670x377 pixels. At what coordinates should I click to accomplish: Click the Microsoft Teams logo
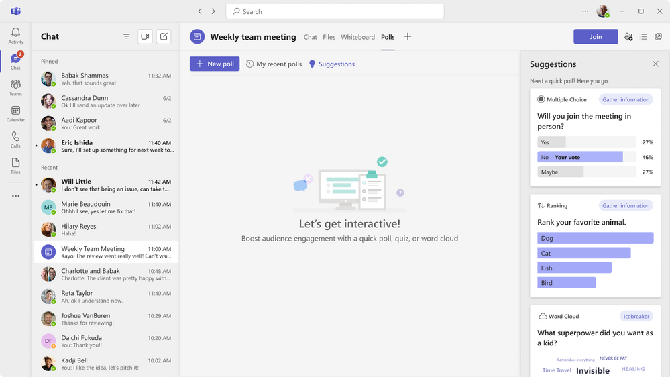tap(16, 11)
